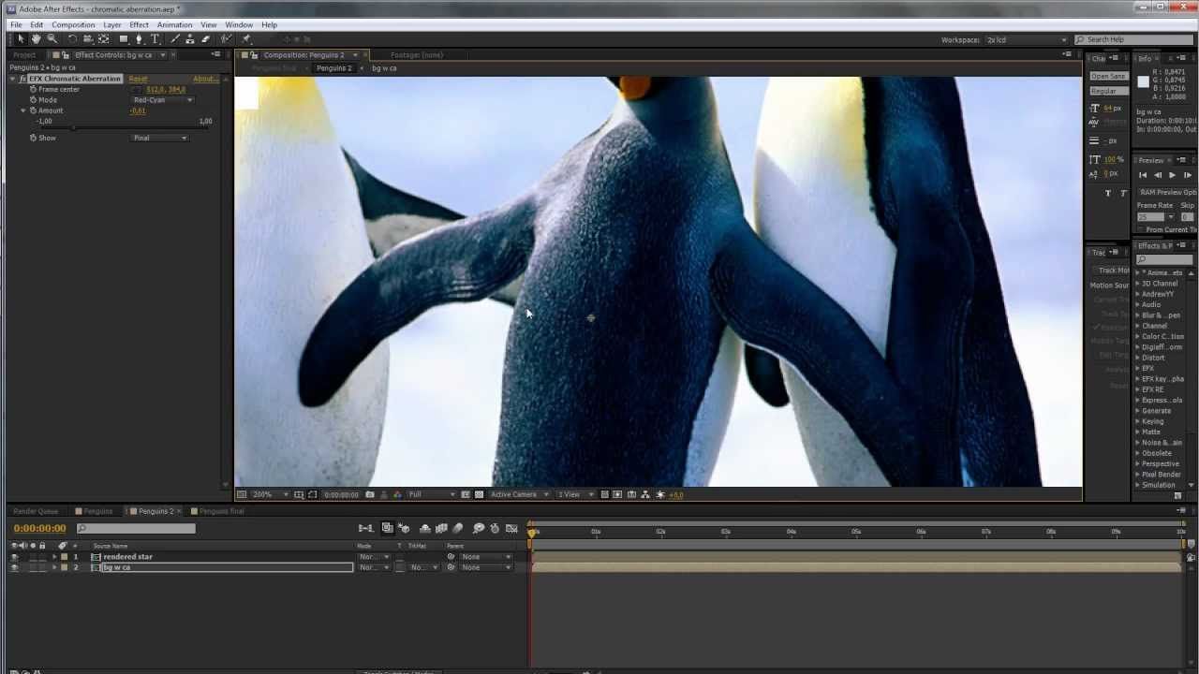Image resolution: width=1199 pixels, height=674 pixels.
Task: Open the Effect menu
Action: click(x=139, y=24)
